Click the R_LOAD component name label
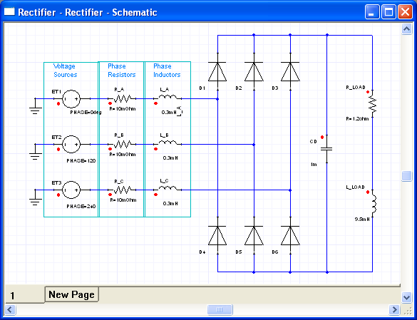The width and height of the screenshot is (417, 320). [356, 87]
